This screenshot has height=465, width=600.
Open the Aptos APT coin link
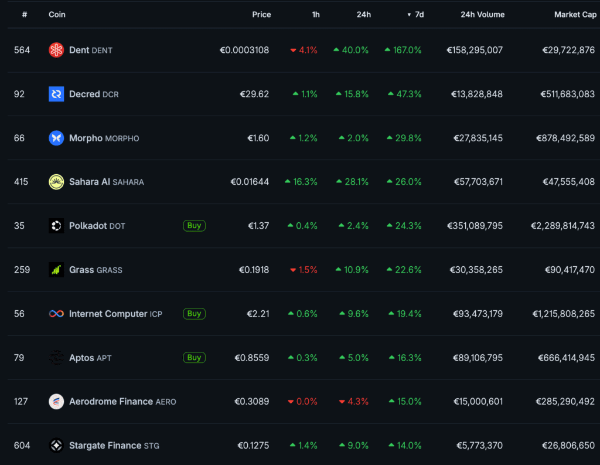tap(90, 358)
